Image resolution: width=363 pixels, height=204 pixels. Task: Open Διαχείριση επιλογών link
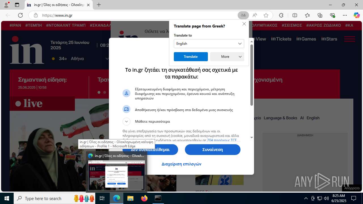pos(181,164)
